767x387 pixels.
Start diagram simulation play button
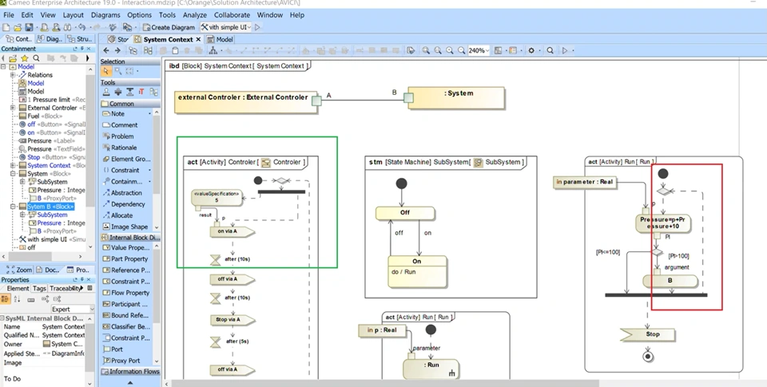[565, 50]
